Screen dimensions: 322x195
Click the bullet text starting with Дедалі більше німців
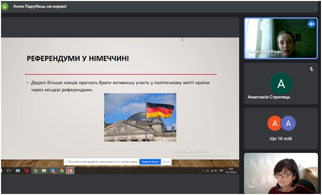[120, 86]
